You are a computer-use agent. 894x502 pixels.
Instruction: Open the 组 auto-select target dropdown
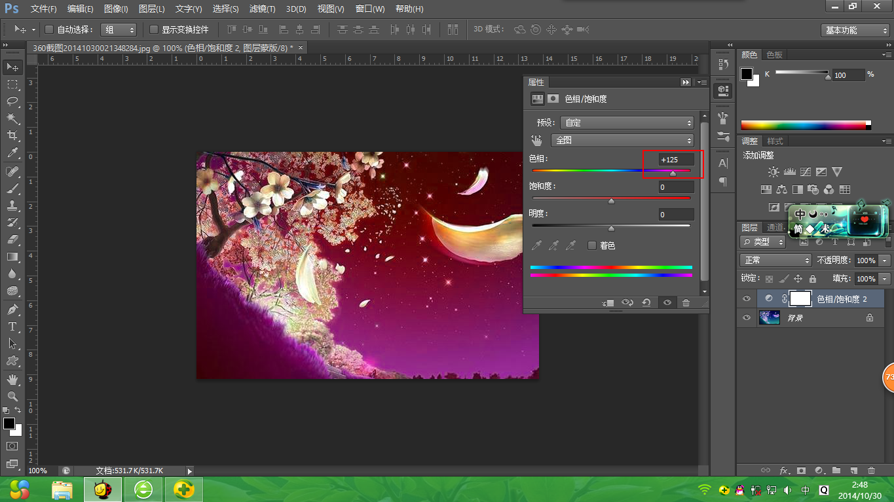pyautogui.click(x=119, y=29)
